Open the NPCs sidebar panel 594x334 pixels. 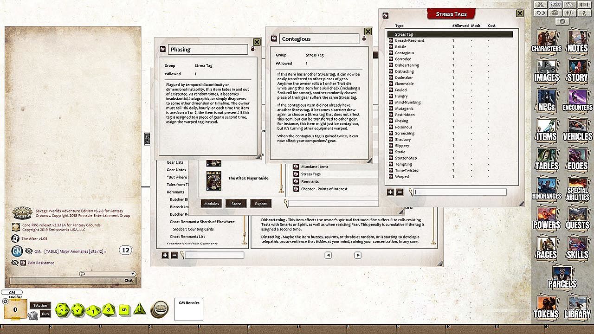tap(547, 100)
